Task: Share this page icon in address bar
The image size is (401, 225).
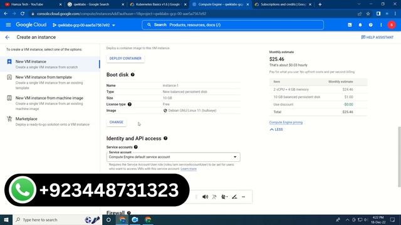Action: pyautogui.click(x=360, y=14)
